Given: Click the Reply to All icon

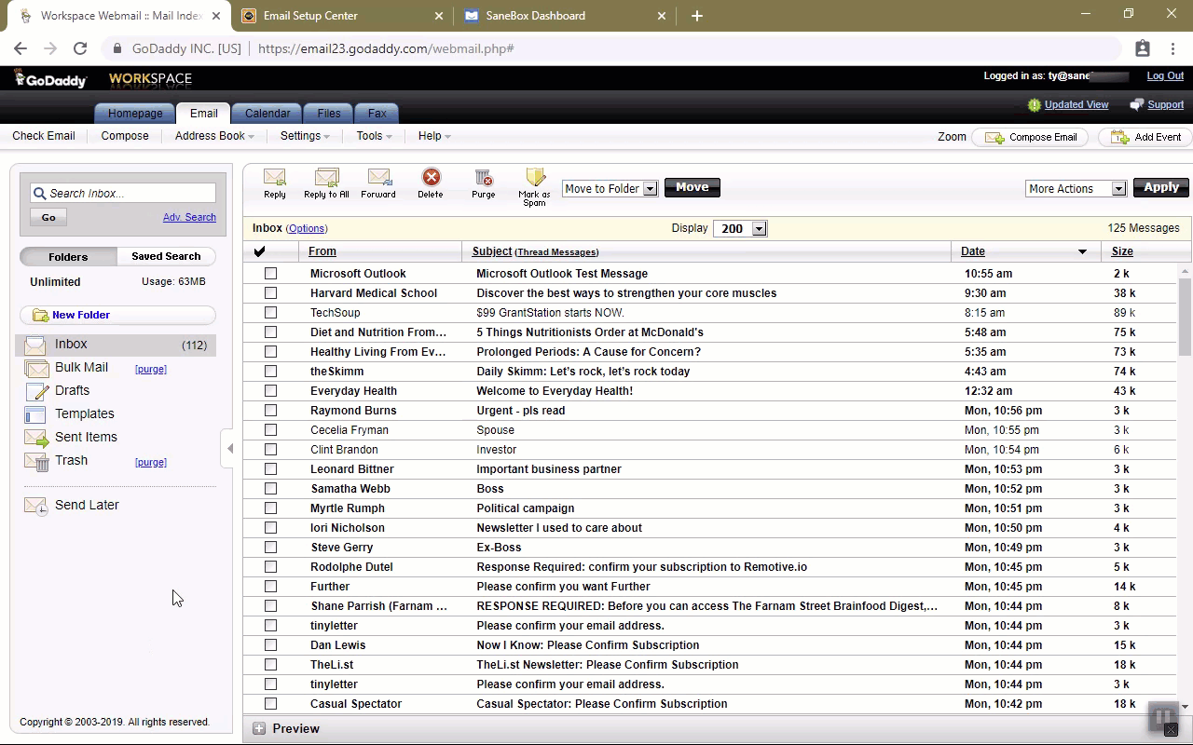Looking at the screenshot, I should coord(326,177).
